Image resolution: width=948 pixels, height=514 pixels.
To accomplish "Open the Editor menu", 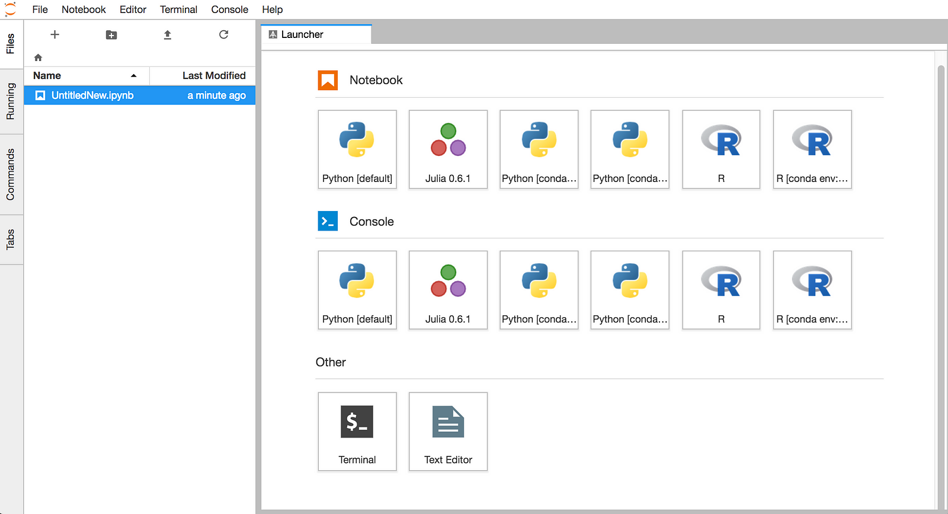I will (133, 9).
